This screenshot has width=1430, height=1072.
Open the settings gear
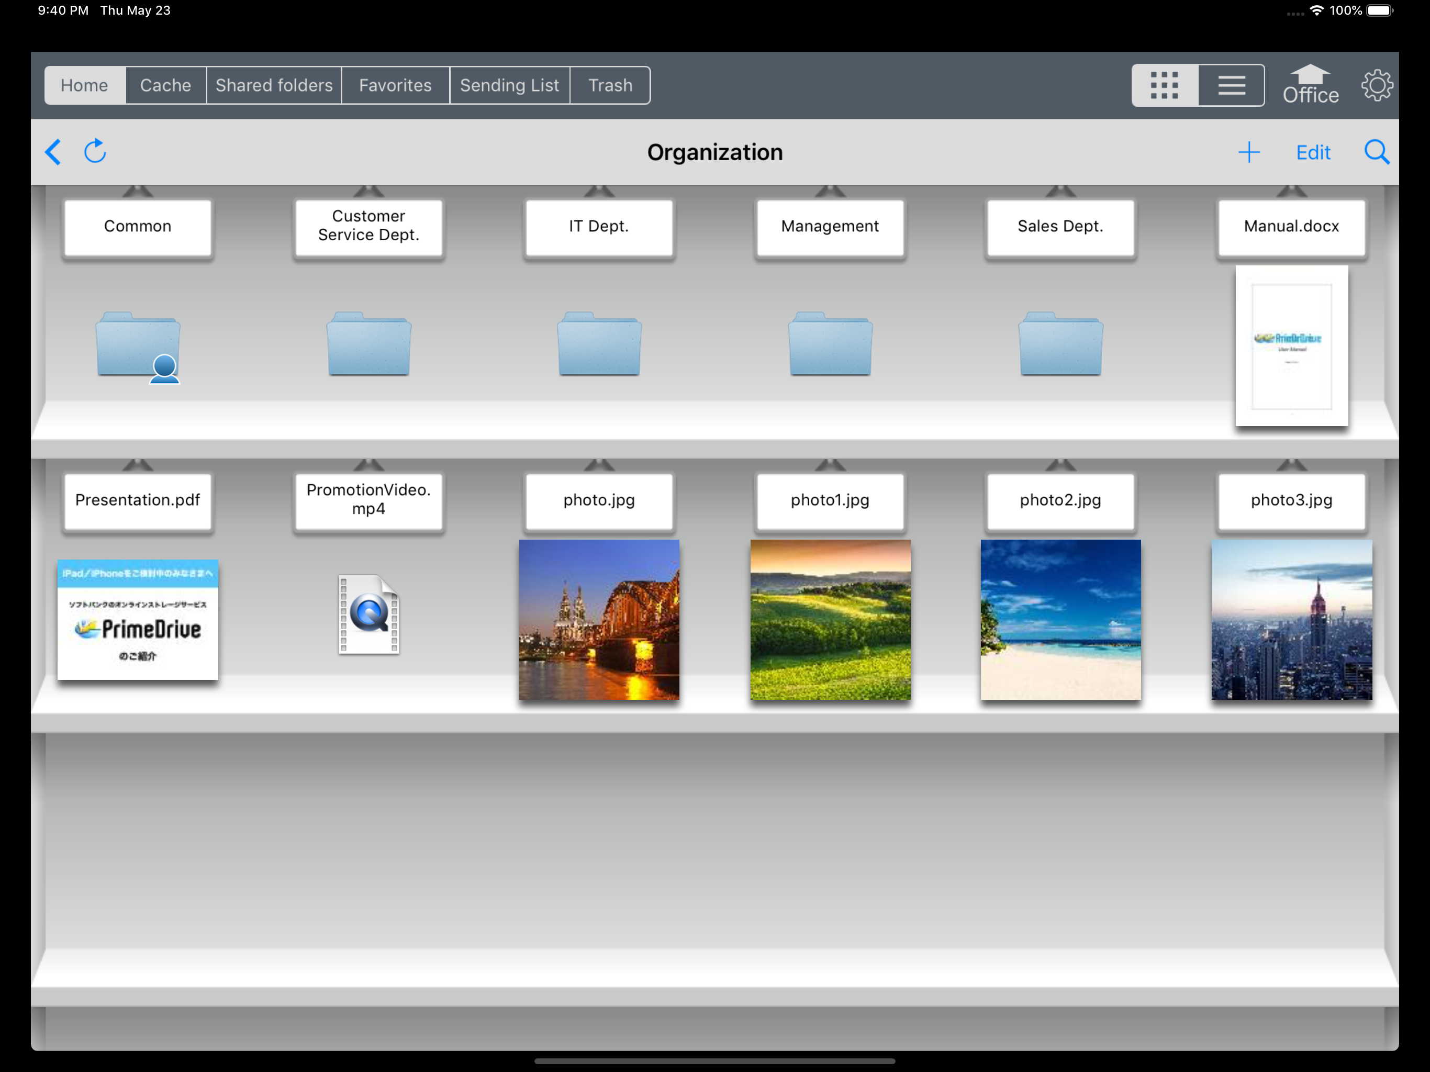coord(1377,85)
